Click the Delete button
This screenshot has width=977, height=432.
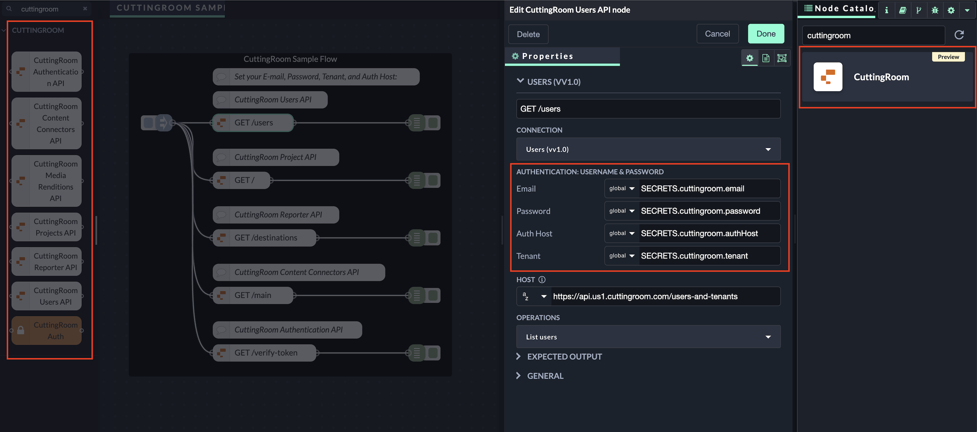click(528, 34)
